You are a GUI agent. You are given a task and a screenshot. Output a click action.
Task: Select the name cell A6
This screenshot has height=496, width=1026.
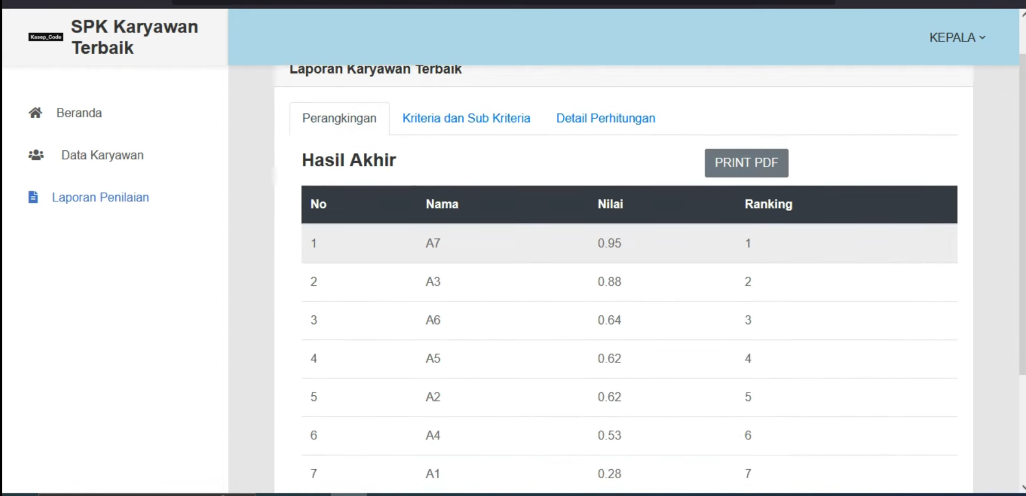click(433, 320)
